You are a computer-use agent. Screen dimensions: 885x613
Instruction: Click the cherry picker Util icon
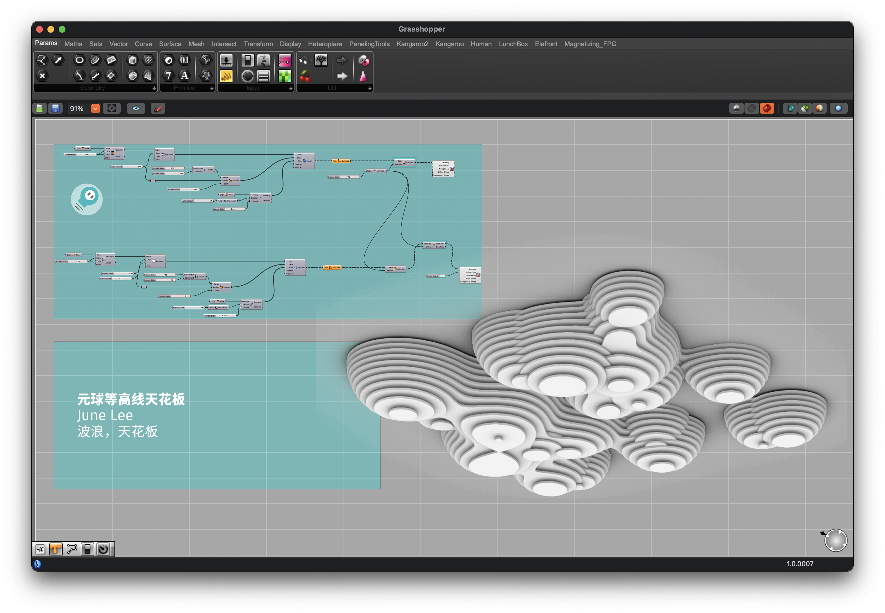pos(305,76)
